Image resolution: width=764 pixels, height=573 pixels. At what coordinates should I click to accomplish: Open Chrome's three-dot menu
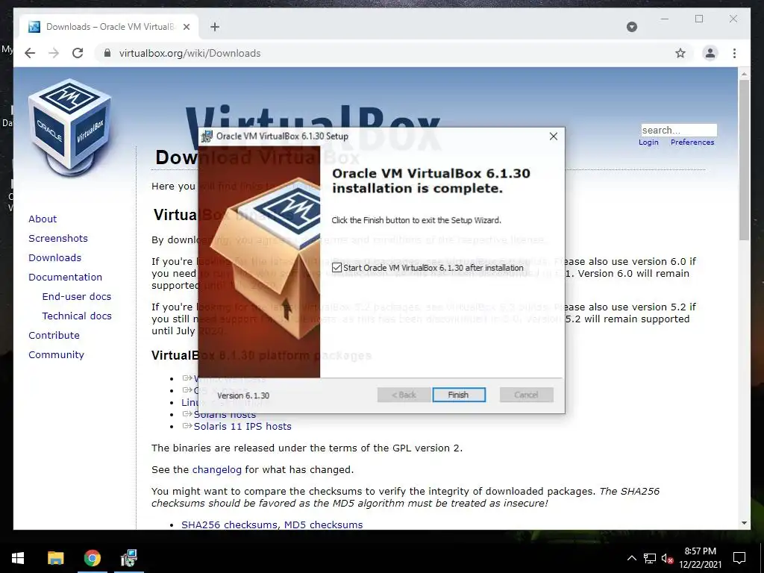click(x=734, y=53)
